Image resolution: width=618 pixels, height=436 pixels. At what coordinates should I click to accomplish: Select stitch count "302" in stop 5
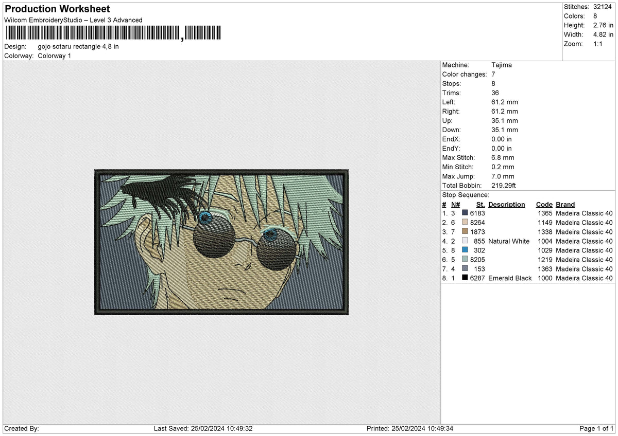tap(479, 250)
